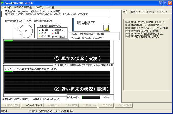173x114 pixels.
Task: Click log entry 不良セクタシミュレーションを開始
Action: (x=147, y=28)
